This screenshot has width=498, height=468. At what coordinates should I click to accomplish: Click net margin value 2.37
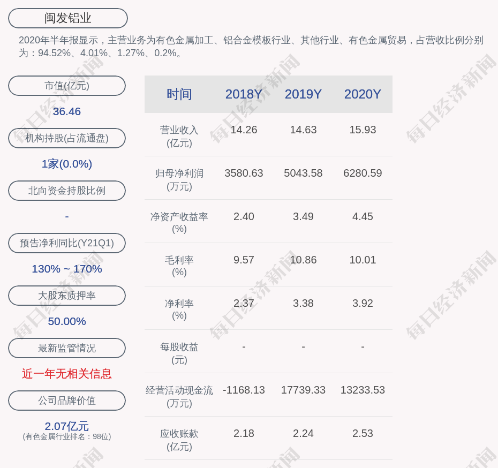coord(244,303)
